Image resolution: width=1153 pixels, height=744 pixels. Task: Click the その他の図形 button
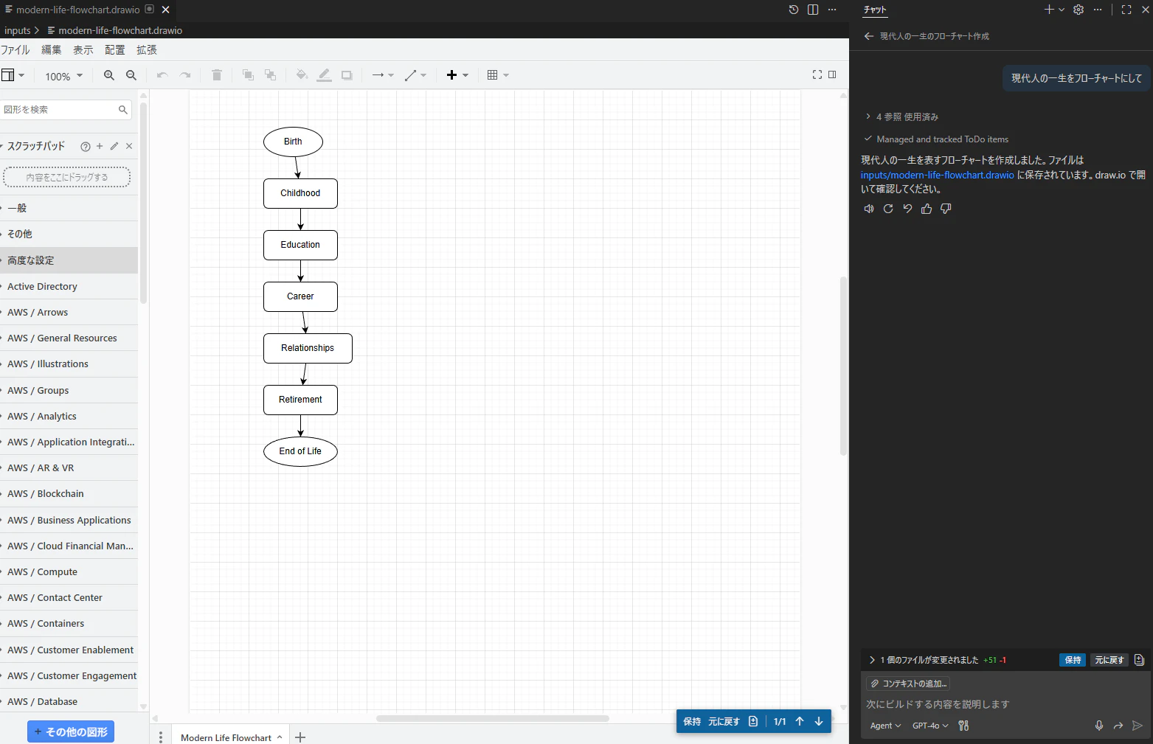(x=71, y=731)
